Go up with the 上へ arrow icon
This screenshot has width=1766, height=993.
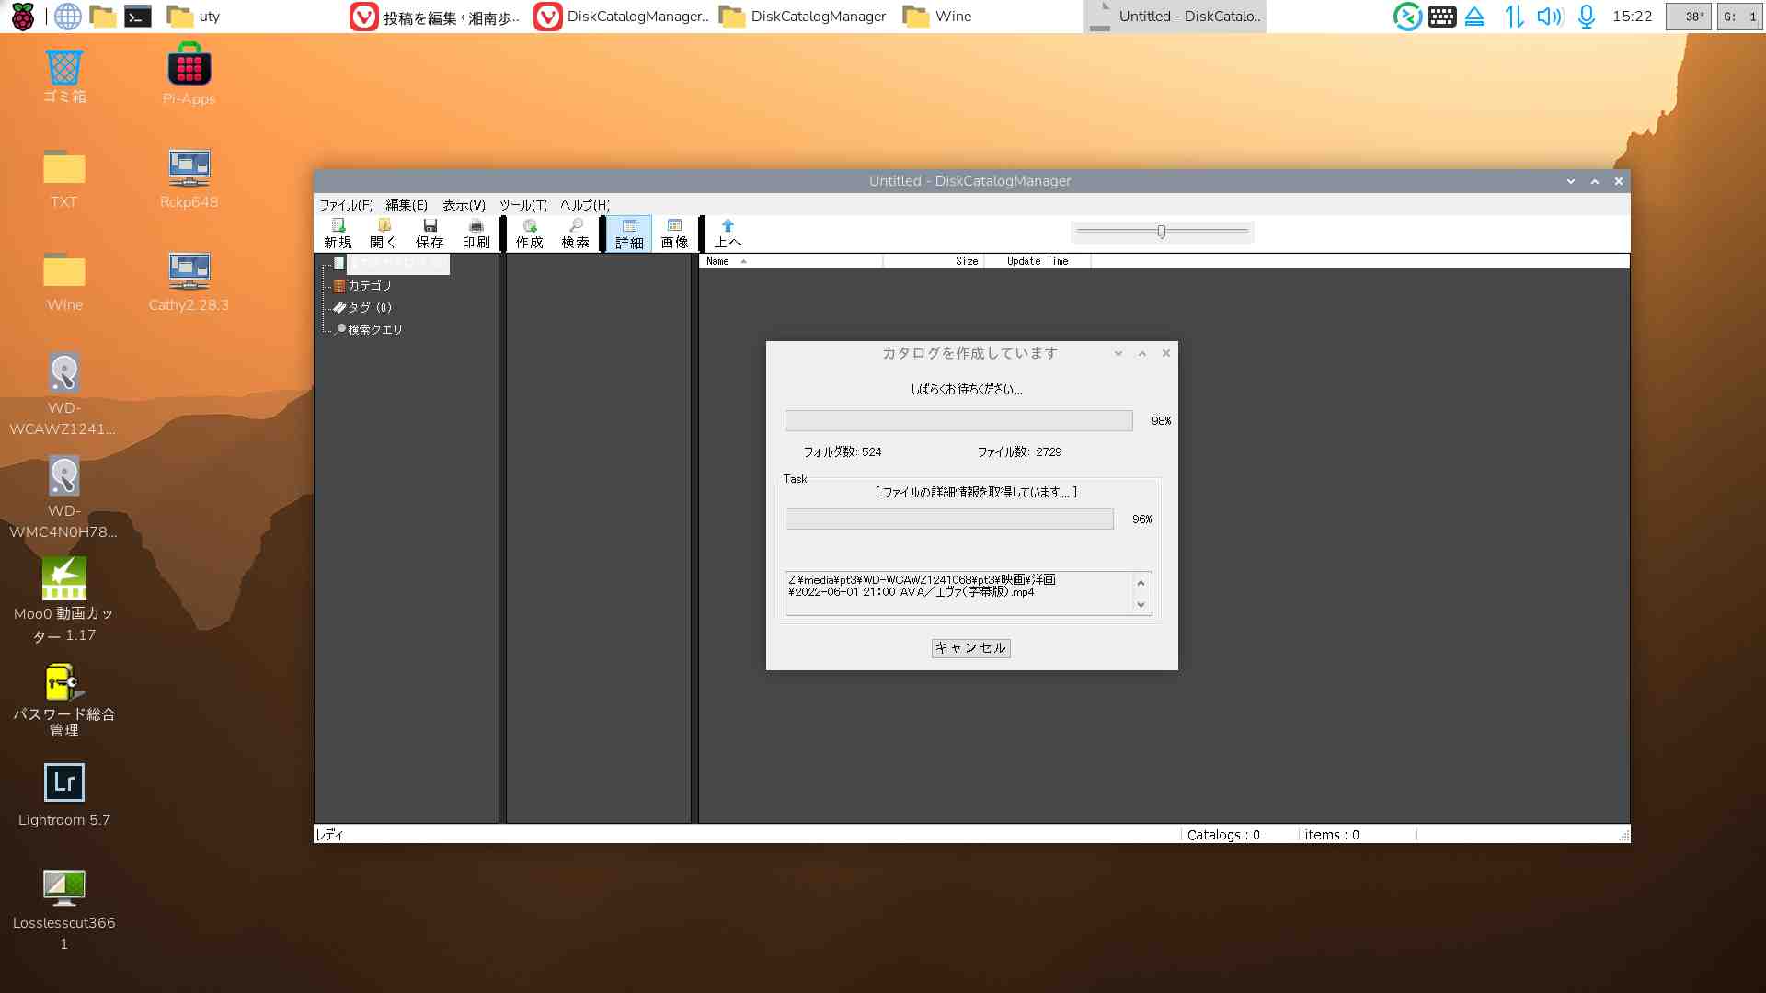pyautogui.click(x=728, y=233)
